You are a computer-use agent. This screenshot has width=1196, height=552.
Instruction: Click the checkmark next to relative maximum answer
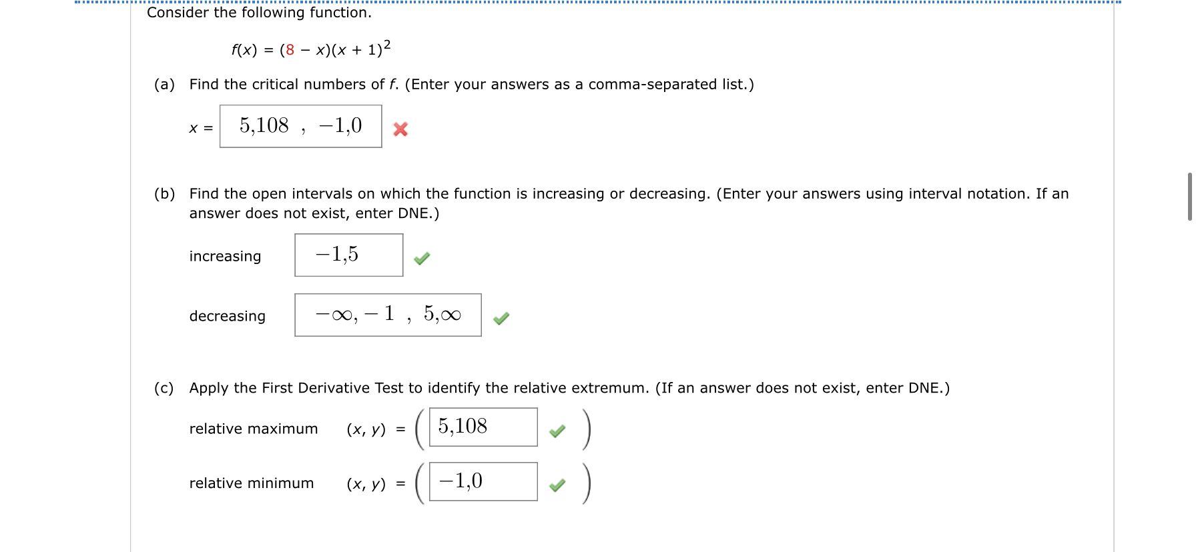point(558,431)
